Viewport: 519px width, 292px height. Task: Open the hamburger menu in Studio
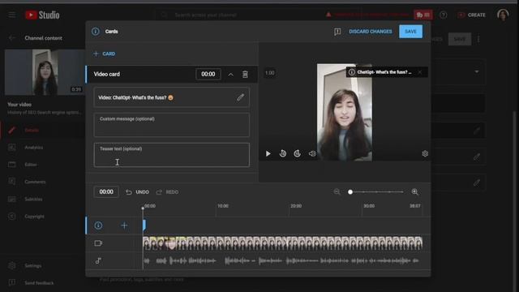tap(12, 15)
